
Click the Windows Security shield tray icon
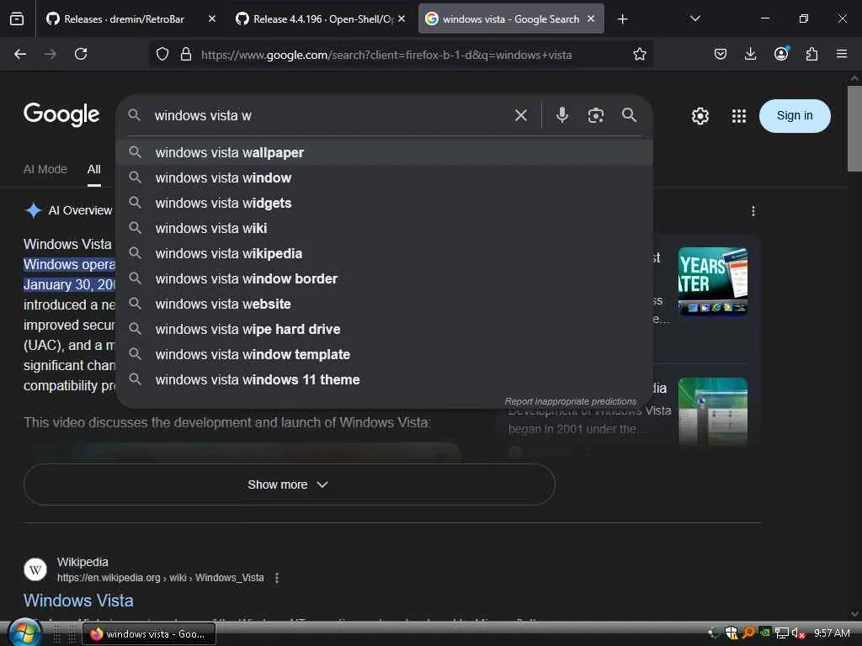tap(732, 633)
